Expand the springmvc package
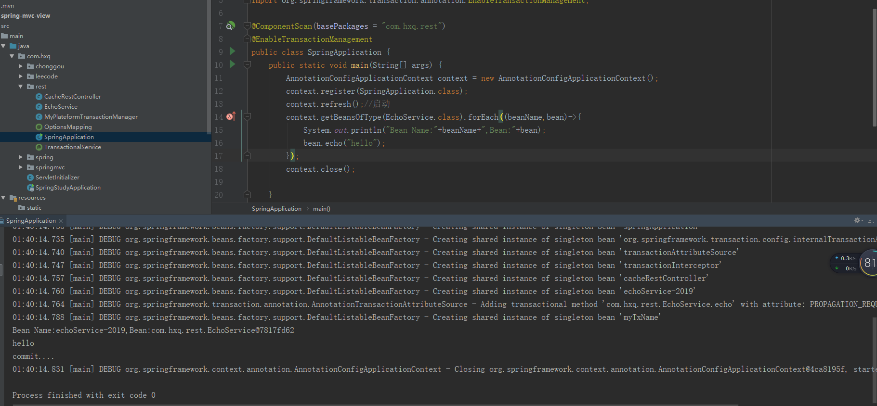Viewport: 877px width, 406px height. 21,167
